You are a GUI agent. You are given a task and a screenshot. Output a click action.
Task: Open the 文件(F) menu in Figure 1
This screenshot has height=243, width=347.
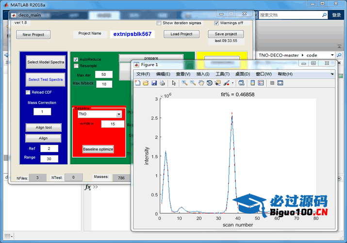[x=143, y=74]
